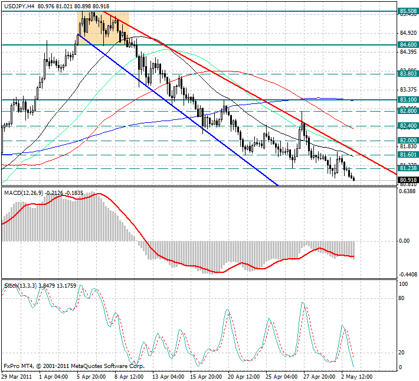419x381 pixels.
Task: Click the 82.000 price level label
Action: [x=408, y=140]
